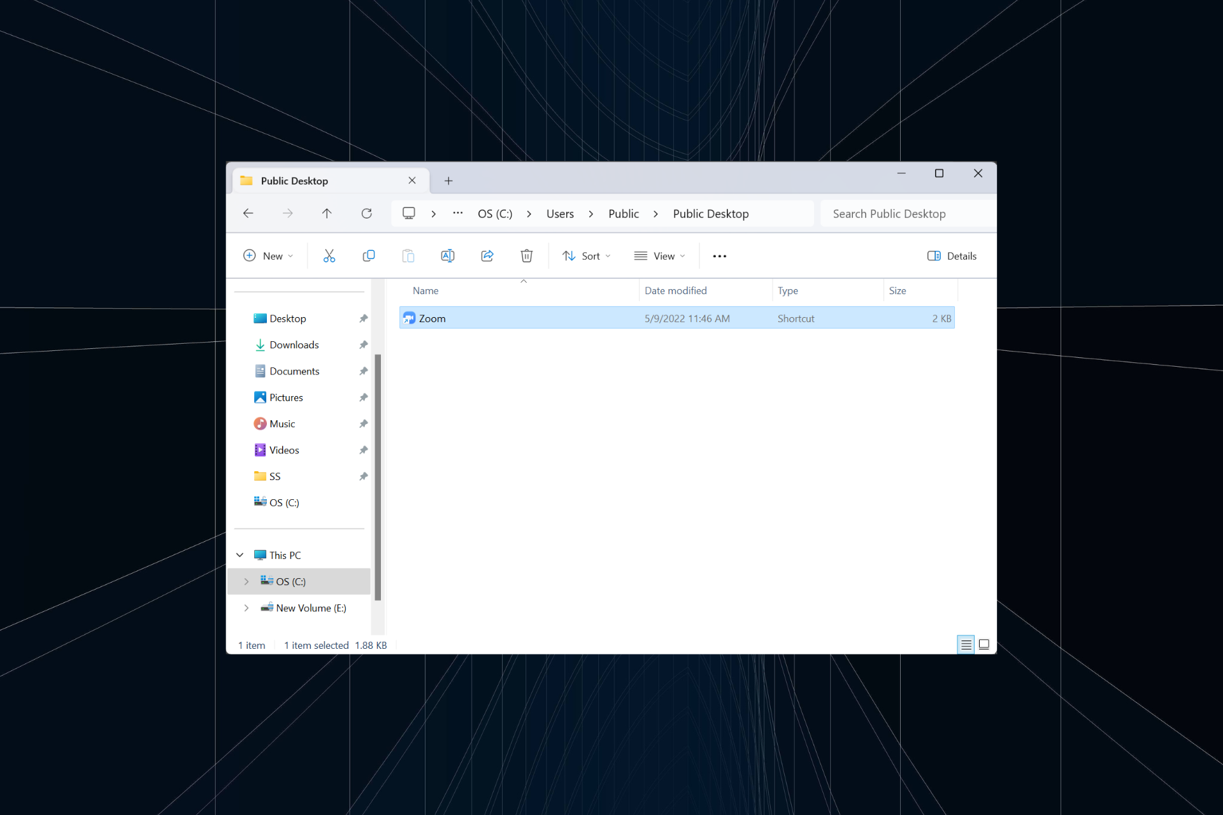Close the Public Desktop tab
Screen dimensions: 1223x815
tap(412, 181)
